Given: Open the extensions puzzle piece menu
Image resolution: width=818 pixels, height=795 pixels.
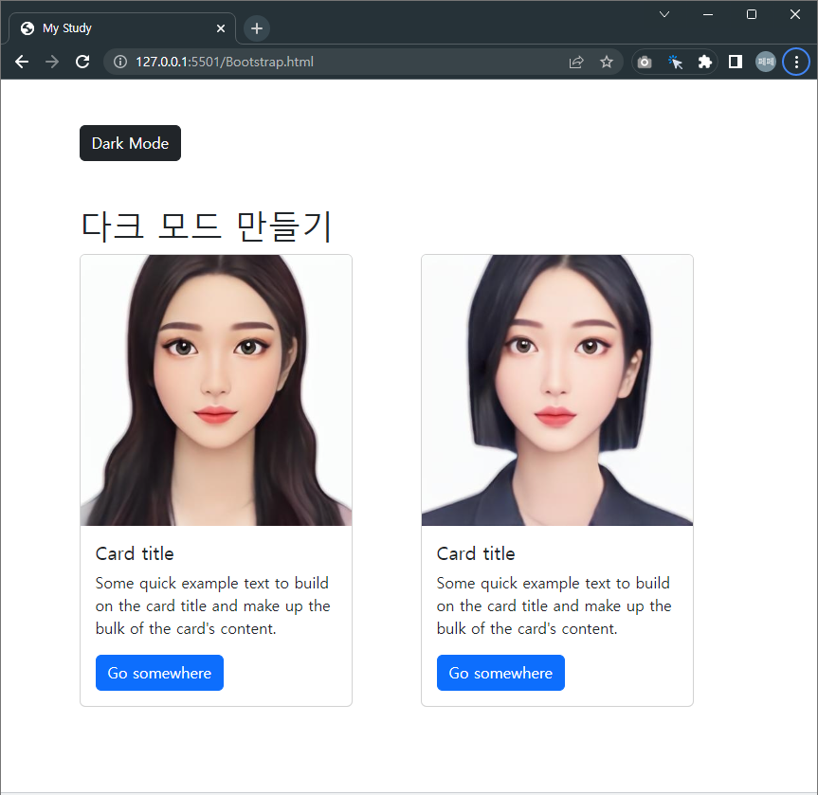Looking at the screenshot, I should click(x=705, y=62).
